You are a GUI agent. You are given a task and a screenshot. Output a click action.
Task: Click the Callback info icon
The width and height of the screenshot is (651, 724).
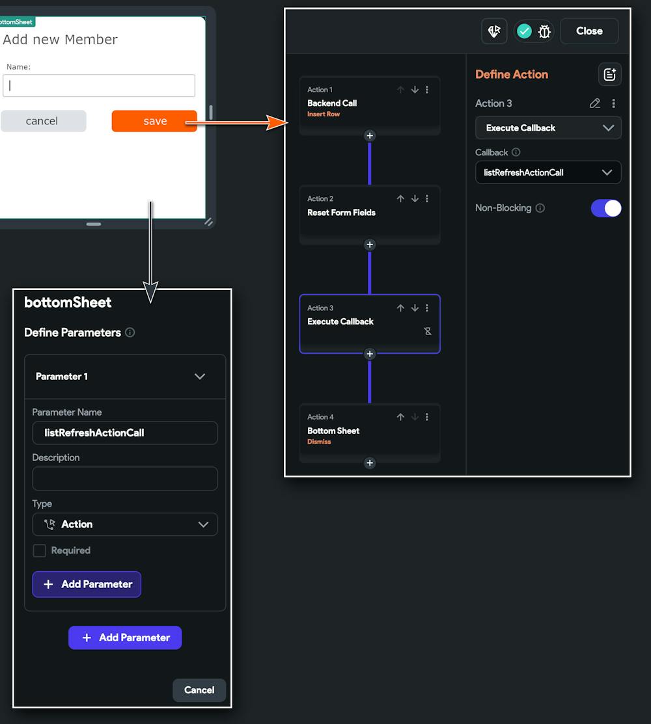pos(516,152)
